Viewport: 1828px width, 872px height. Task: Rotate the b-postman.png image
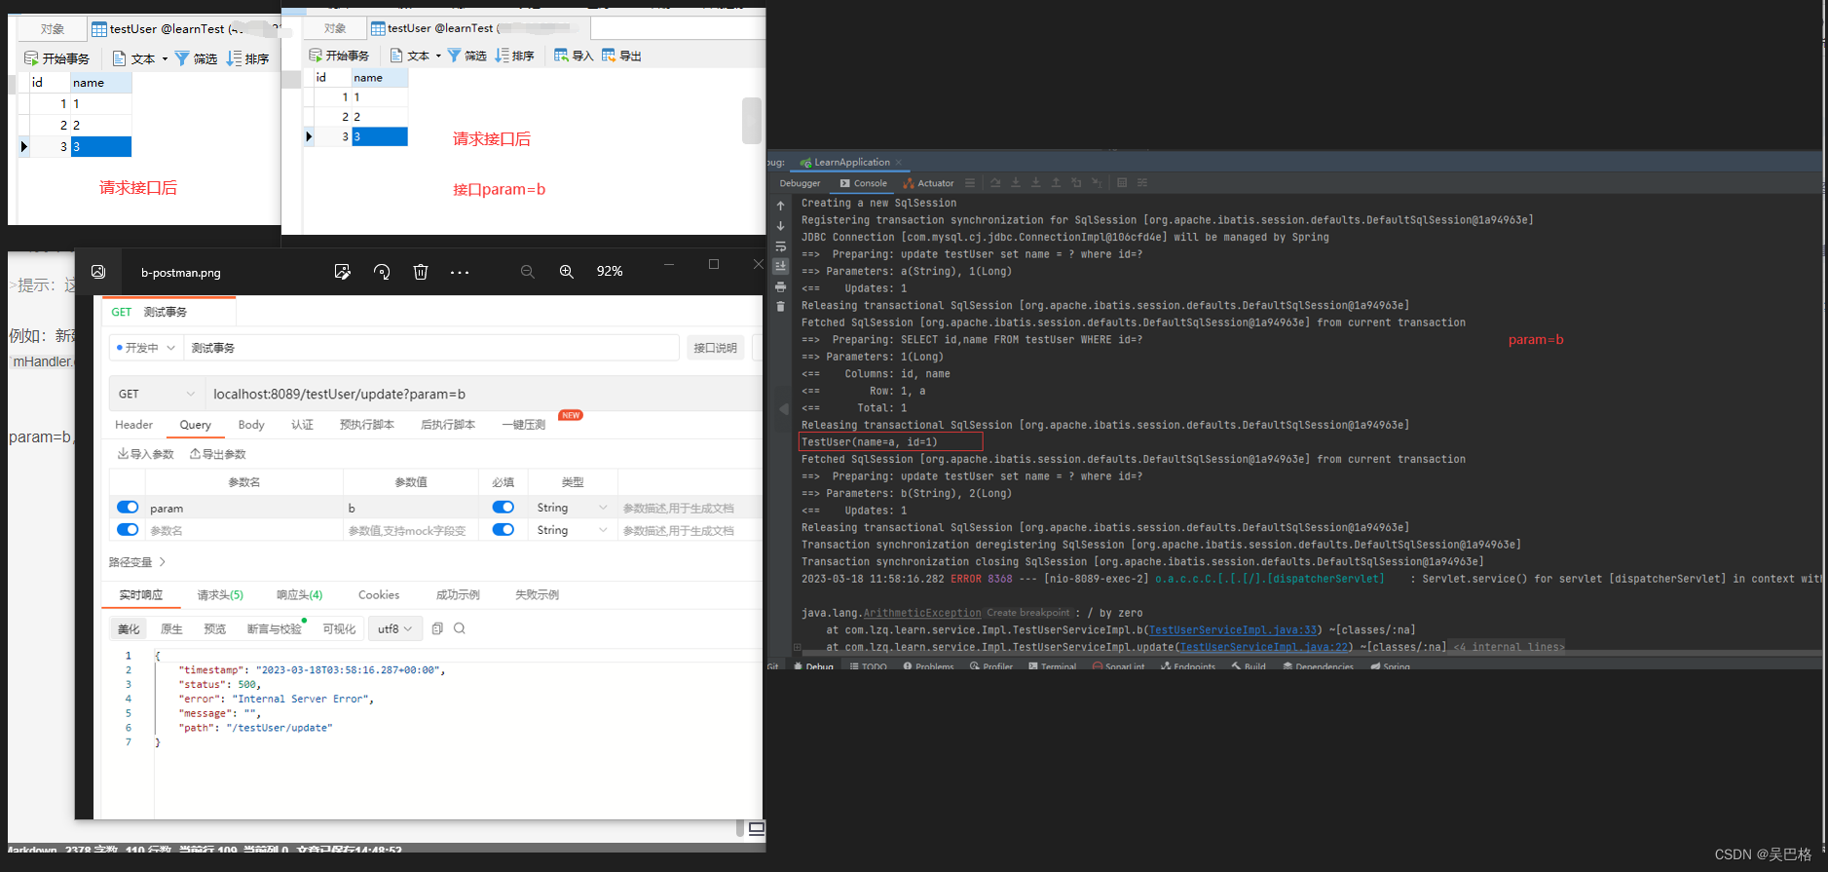(x=382, y=272)
